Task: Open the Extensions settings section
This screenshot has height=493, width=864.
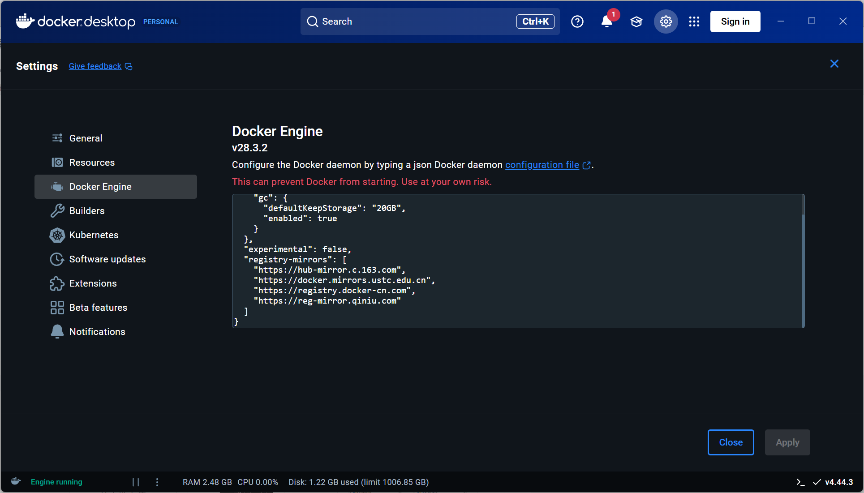Action: point(116,283)
